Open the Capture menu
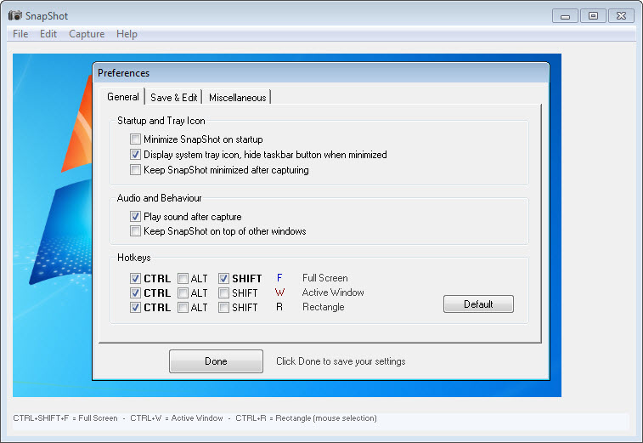 (87, 34)
